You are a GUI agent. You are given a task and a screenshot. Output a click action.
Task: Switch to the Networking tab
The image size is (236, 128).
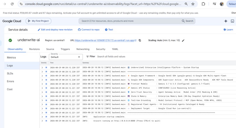tap(83, 49)
